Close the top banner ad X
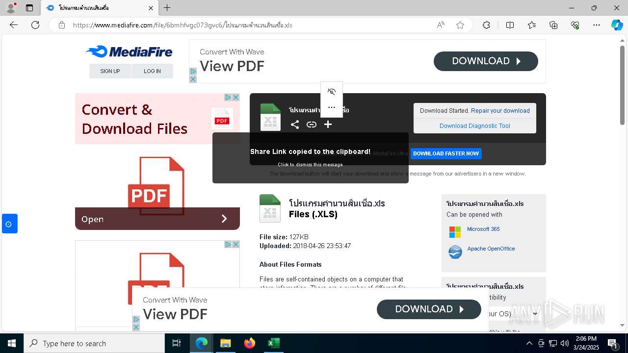Screen dimensions: 628x353 (193, 79)
